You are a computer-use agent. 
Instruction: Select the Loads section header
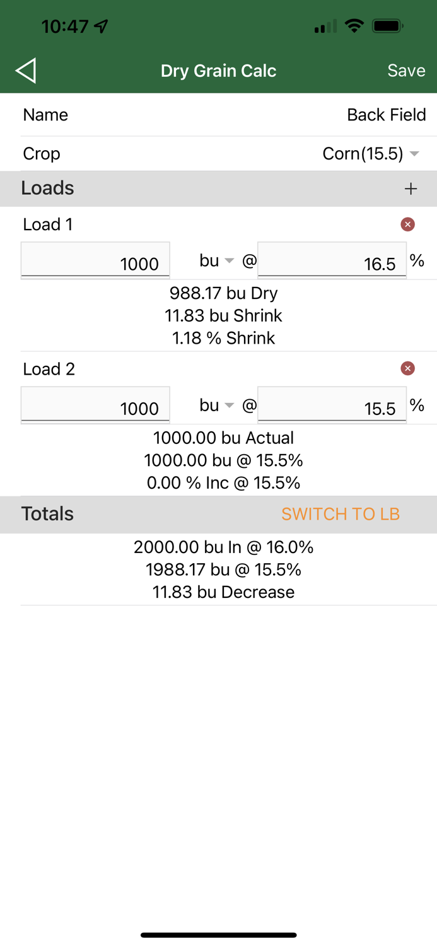48,188
